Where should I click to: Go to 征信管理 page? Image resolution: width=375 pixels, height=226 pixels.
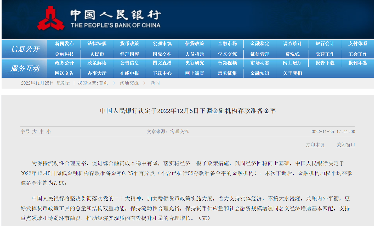click(260, 54)
